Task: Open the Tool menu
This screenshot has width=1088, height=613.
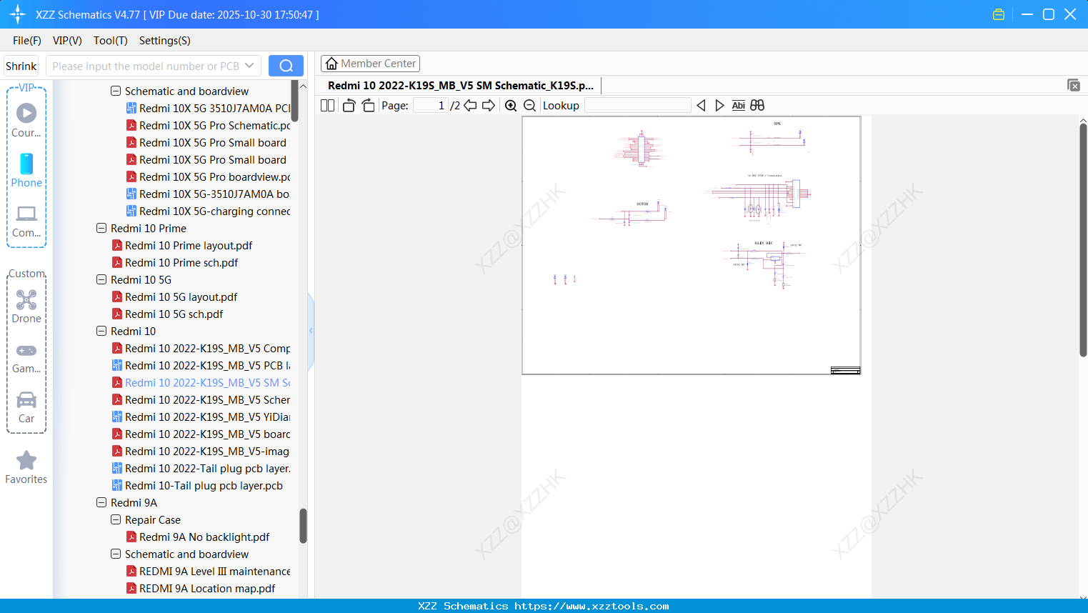Action: [110, 41]
